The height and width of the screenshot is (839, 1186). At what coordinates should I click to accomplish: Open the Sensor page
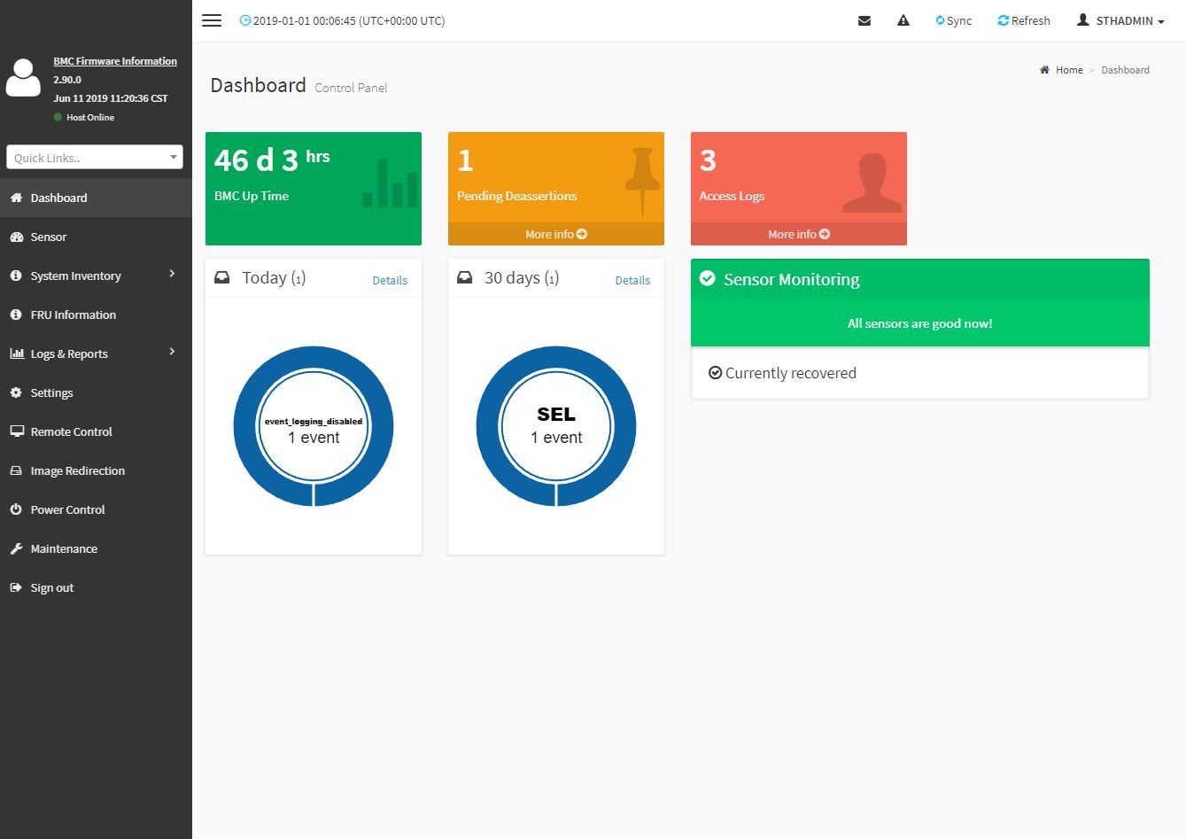49,237
